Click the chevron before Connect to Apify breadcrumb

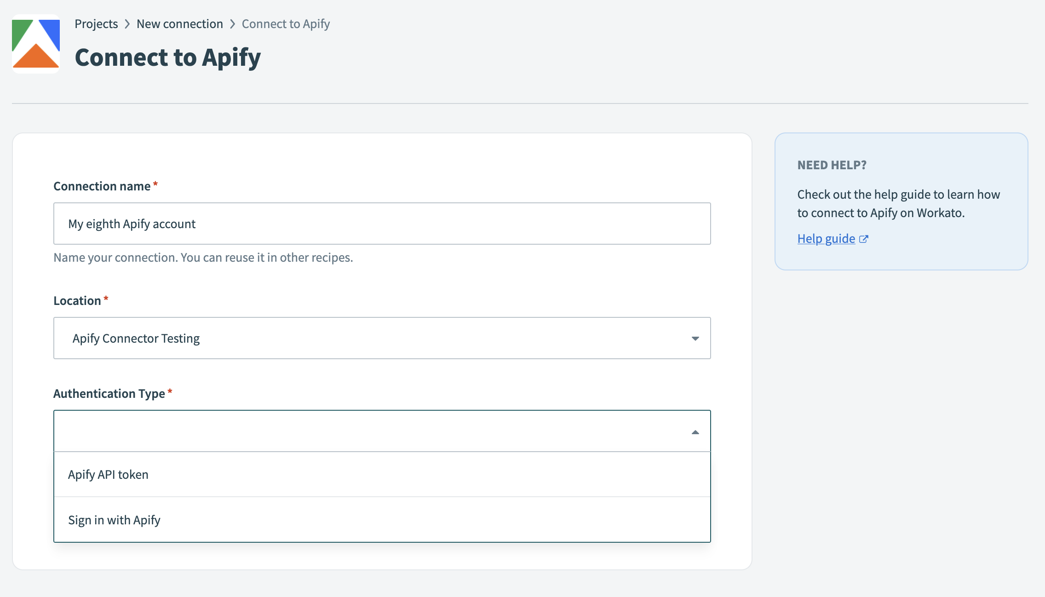coord(232,23)
